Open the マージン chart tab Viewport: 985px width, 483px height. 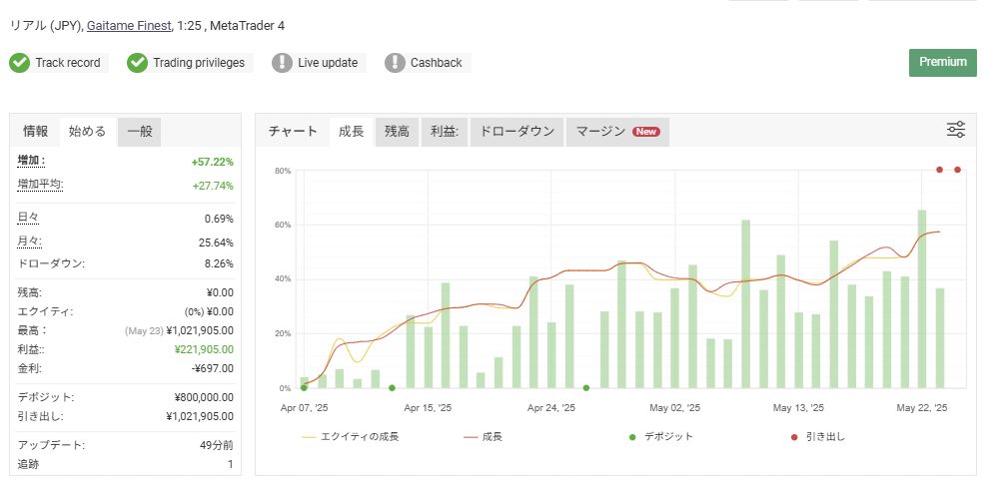pos(617,132)
